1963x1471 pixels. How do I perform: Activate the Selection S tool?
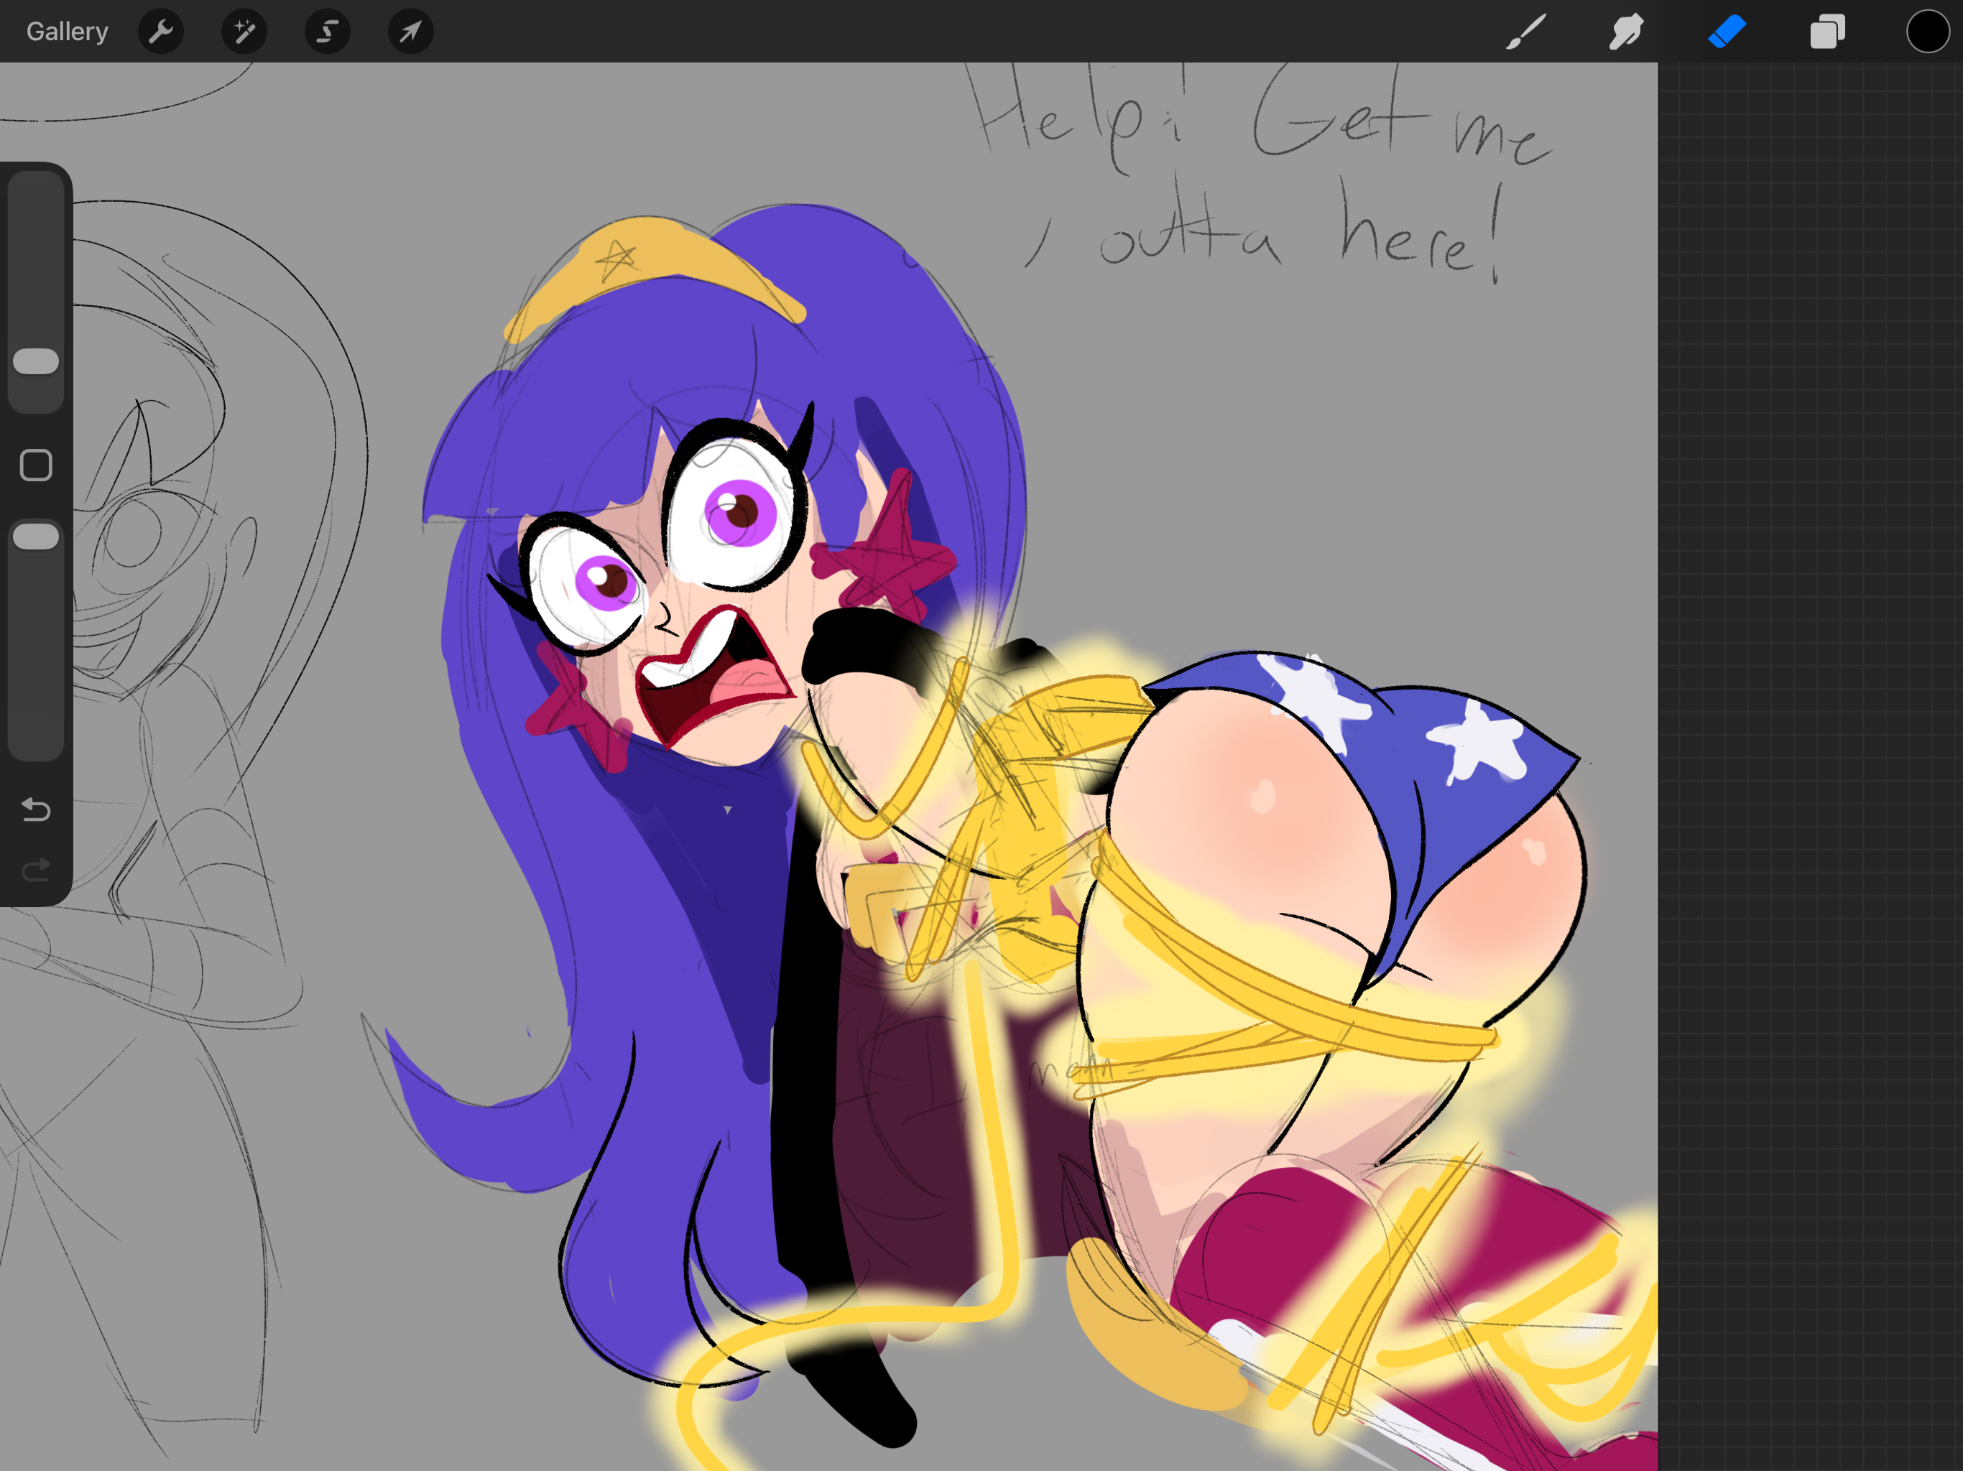tap(328, 32)
